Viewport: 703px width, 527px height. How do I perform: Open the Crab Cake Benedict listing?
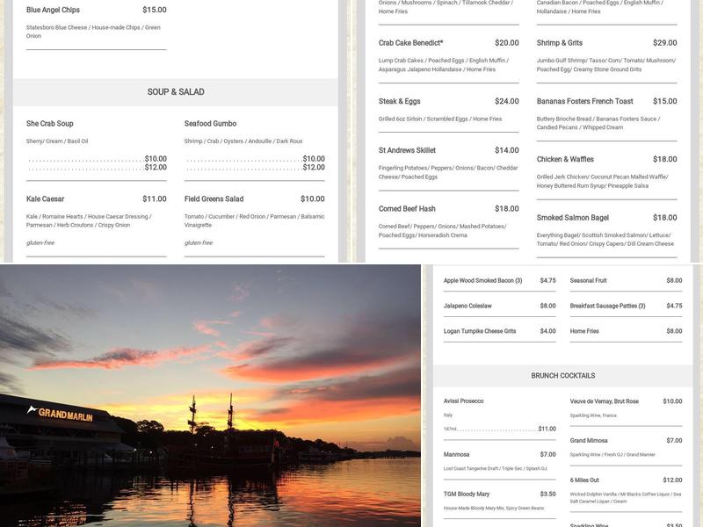coord(413,40)
